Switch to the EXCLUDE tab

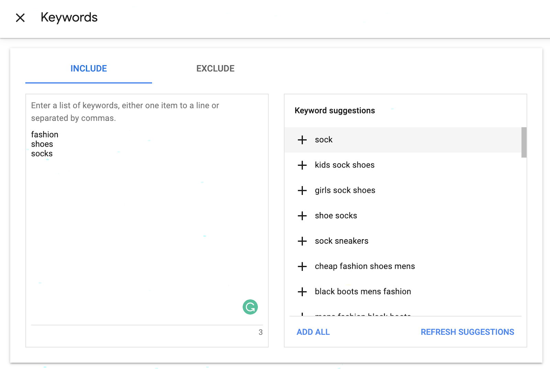215,68
